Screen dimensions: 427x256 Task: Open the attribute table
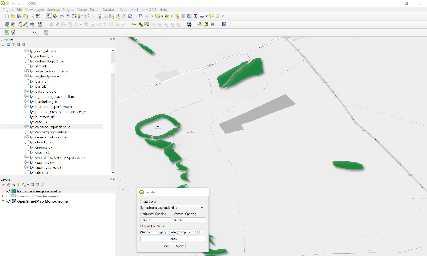click(x=183, y=16)
